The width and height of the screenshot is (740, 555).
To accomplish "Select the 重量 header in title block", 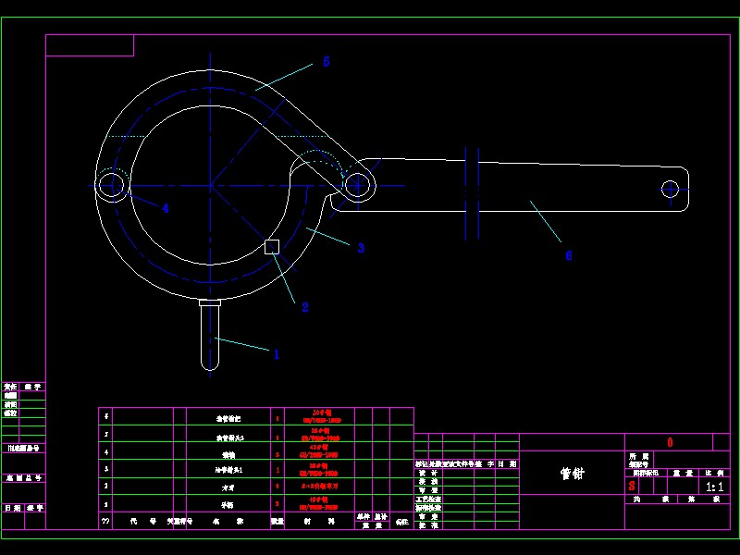I will tap(683, 473).
